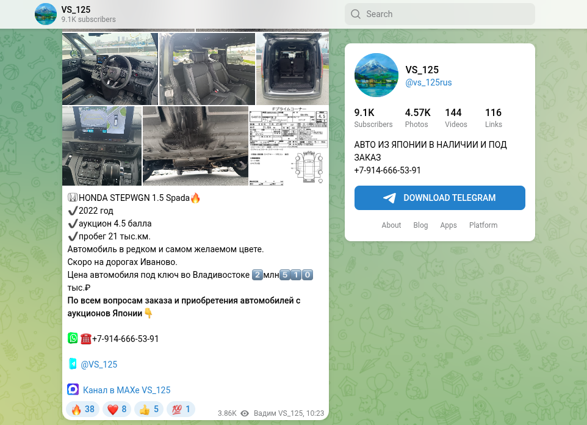
Task: Click the 116 Links counter
Action: [494, 118]
